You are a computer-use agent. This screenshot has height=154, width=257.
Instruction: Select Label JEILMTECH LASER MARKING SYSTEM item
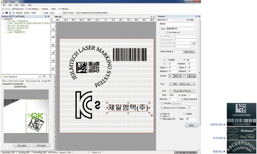[28, 23]
